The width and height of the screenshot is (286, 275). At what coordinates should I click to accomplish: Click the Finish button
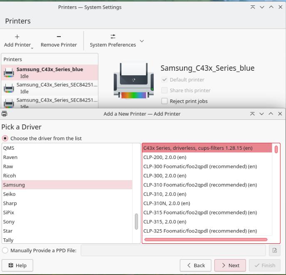coord(265,265)
